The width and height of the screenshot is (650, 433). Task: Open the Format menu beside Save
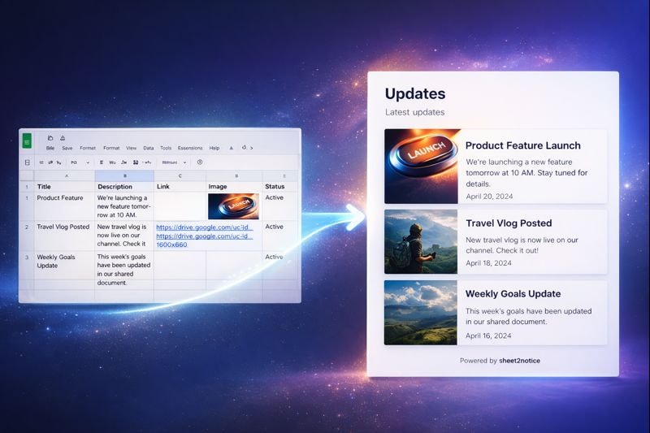click(x=88, y=148)
